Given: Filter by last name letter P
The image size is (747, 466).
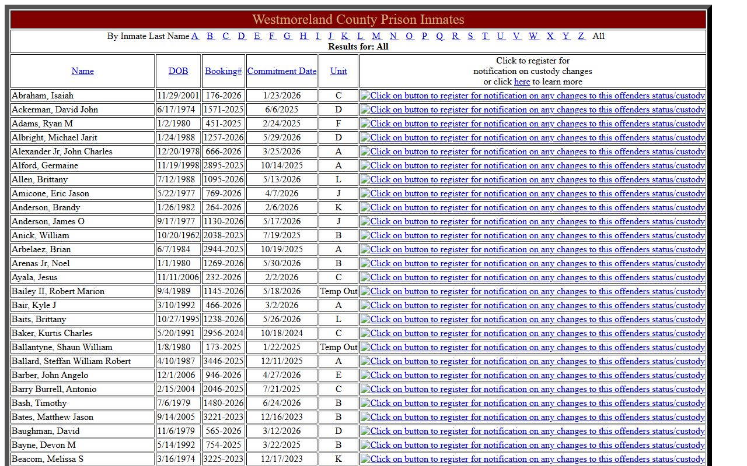Looking at the screenshot, I should (424, 36).
